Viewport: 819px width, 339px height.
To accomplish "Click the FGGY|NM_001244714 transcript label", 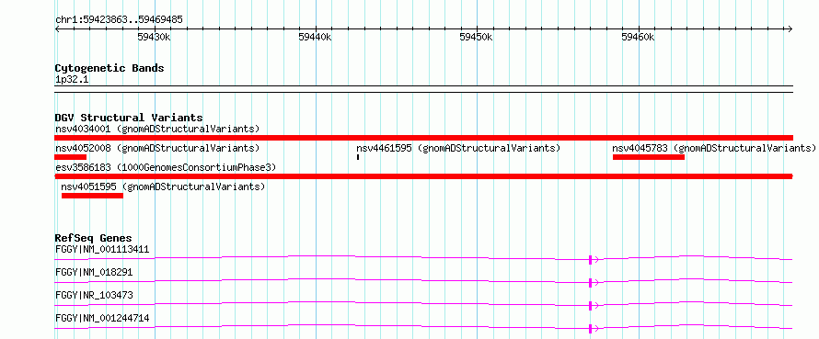I will [x=102, y=318].
